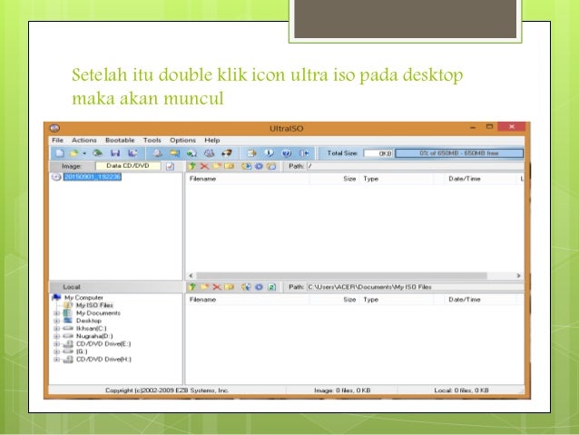Click the New image toolbar icon

click(60, 153)
